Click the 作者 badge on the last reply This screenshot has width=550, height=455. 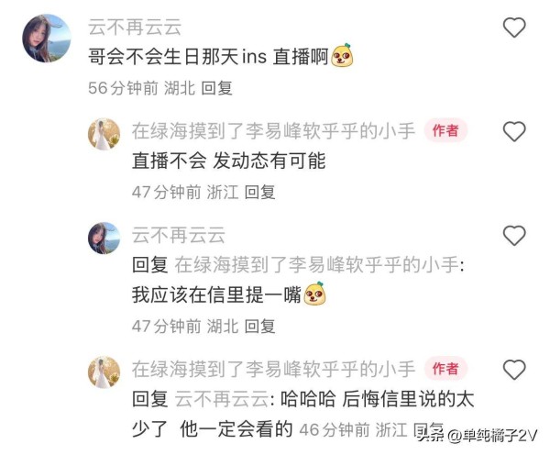tap(445, 369)
